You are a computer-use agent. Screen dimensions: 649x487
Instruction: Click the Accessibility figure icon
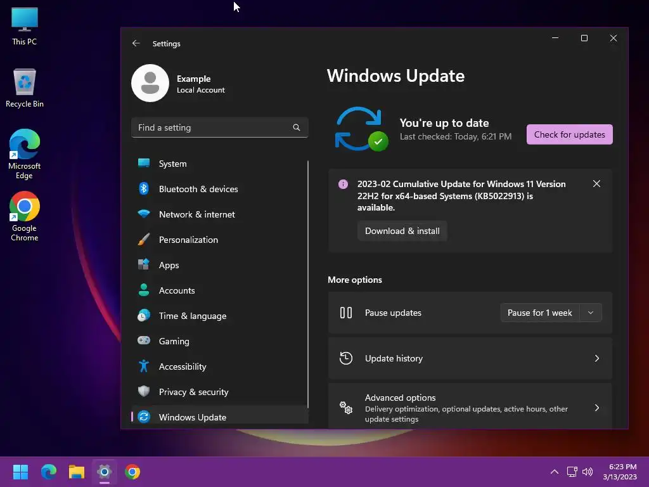tap(144, 366)
